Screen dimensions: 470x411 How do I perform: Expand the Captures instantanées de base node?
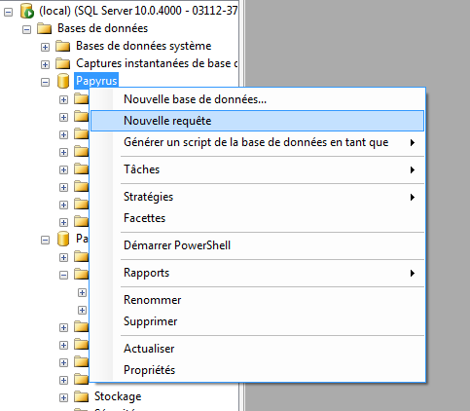(x=45, y=64)
